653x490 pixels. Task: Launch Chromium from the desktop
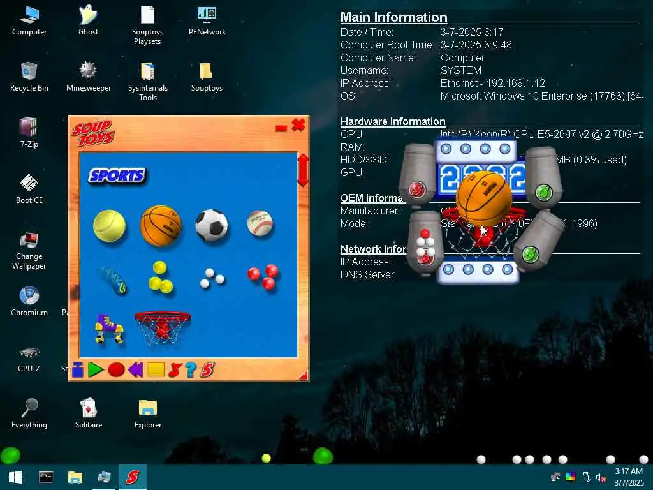point(29,301)
